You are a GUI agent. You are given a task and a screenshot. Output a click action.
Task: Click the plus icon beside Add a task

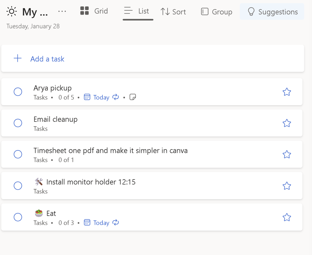pos(17,58)
